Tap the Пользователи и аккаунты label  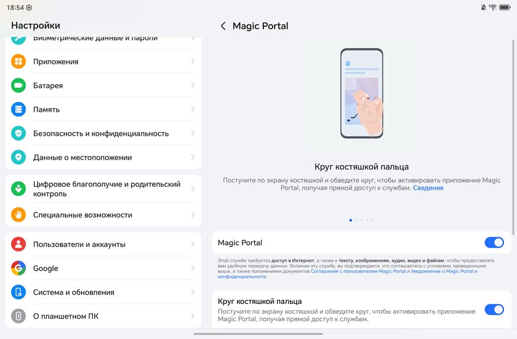click(x=79, y=244)
